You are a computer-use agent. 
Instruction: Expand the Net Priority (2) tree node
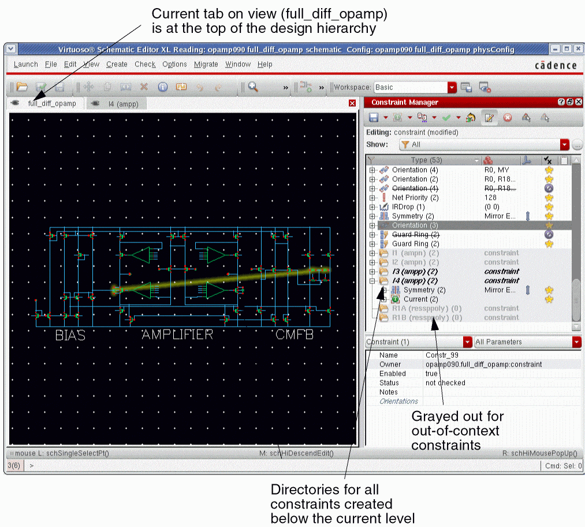[372, 197]
